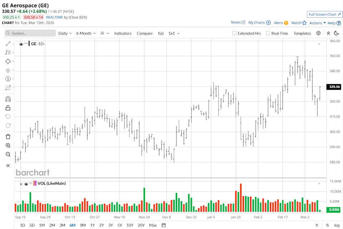Open the Daily interval dropdown
The image size is (343, 229).
click(65, 33)
